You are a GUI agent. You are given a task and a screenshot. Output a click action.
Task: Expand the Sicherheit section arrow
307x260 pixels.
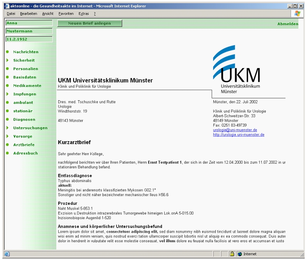7,61
